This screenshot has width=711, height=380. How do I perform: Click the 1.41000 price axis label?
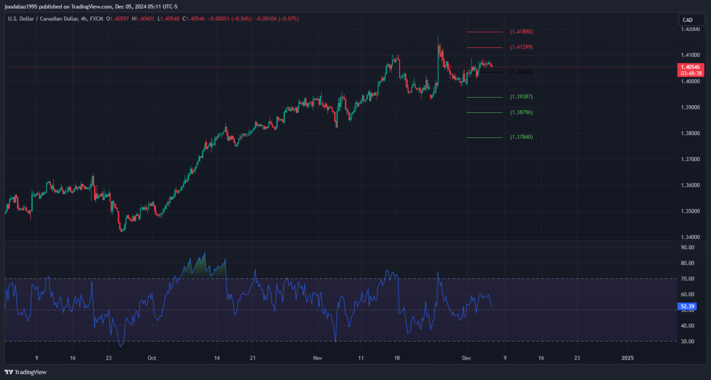coord(690,55)
